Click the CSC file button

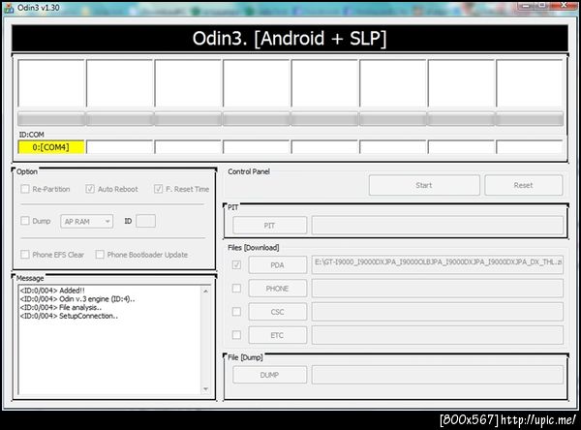tap(278, 312)
